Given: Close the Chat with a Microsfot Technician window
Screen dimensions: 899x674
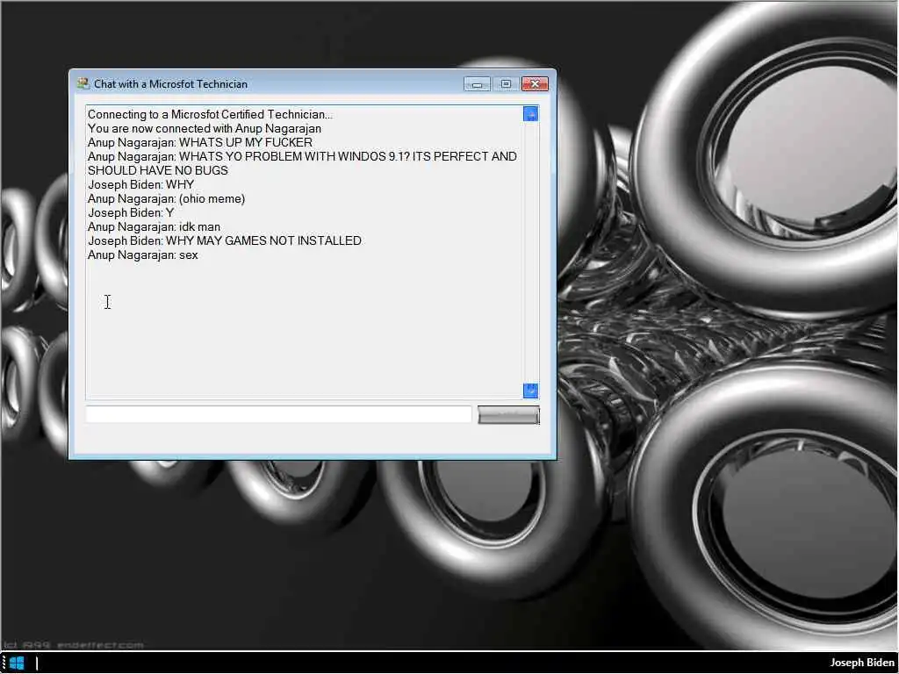Looking at the screenshot, I should tap(535, 84).
